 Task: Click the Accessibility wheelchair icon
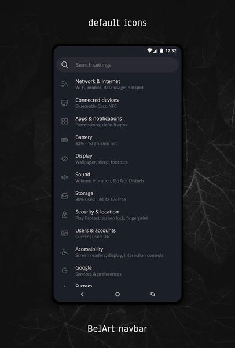pyautogui.click(x=64, y=252)
